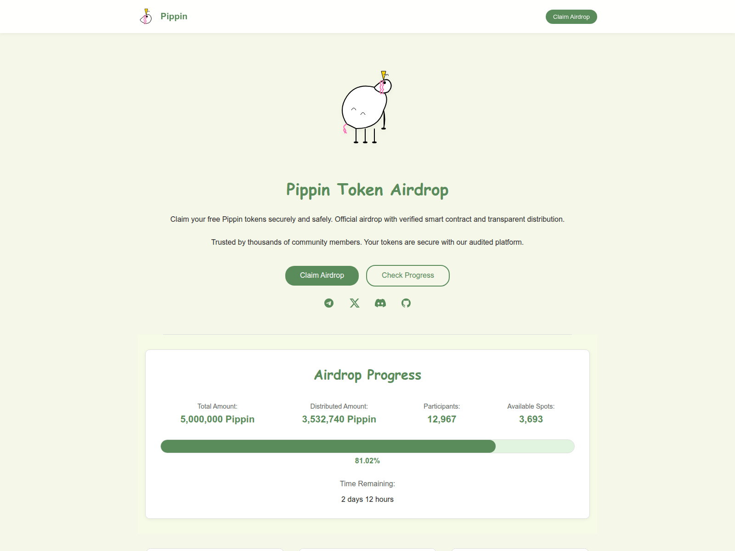Click the Distributed Amount figure
This screenshot has width=735, height=551.
[339, 419]
